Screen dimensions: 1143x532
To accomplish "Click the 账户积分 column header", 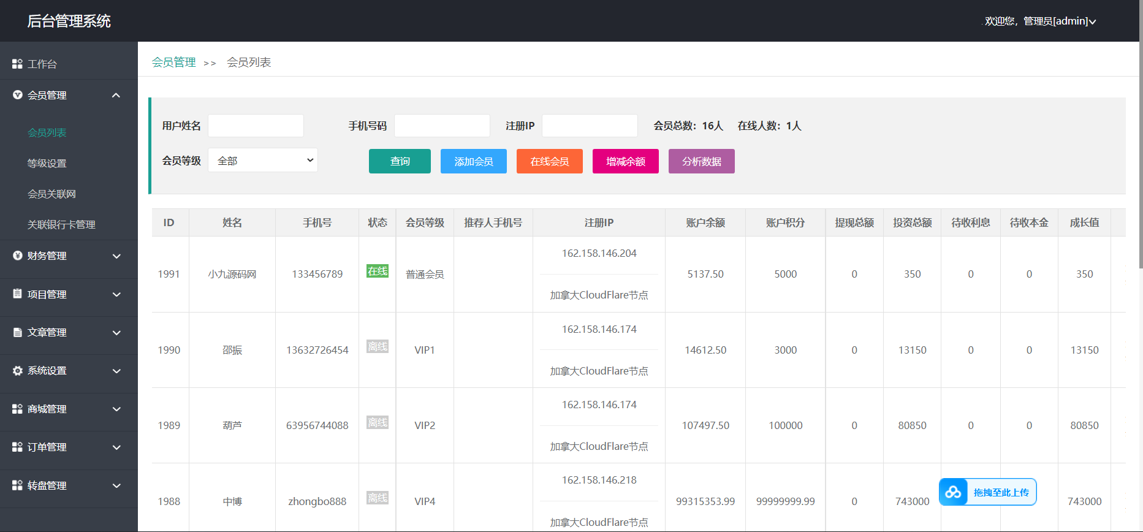I will [x=785, y=222].
